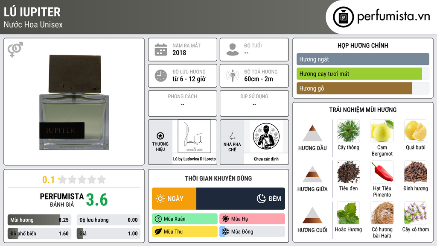This screenshot has height=246, width=437.
Task: Open the Đinh hương clove image
Action: coord(416,172)
